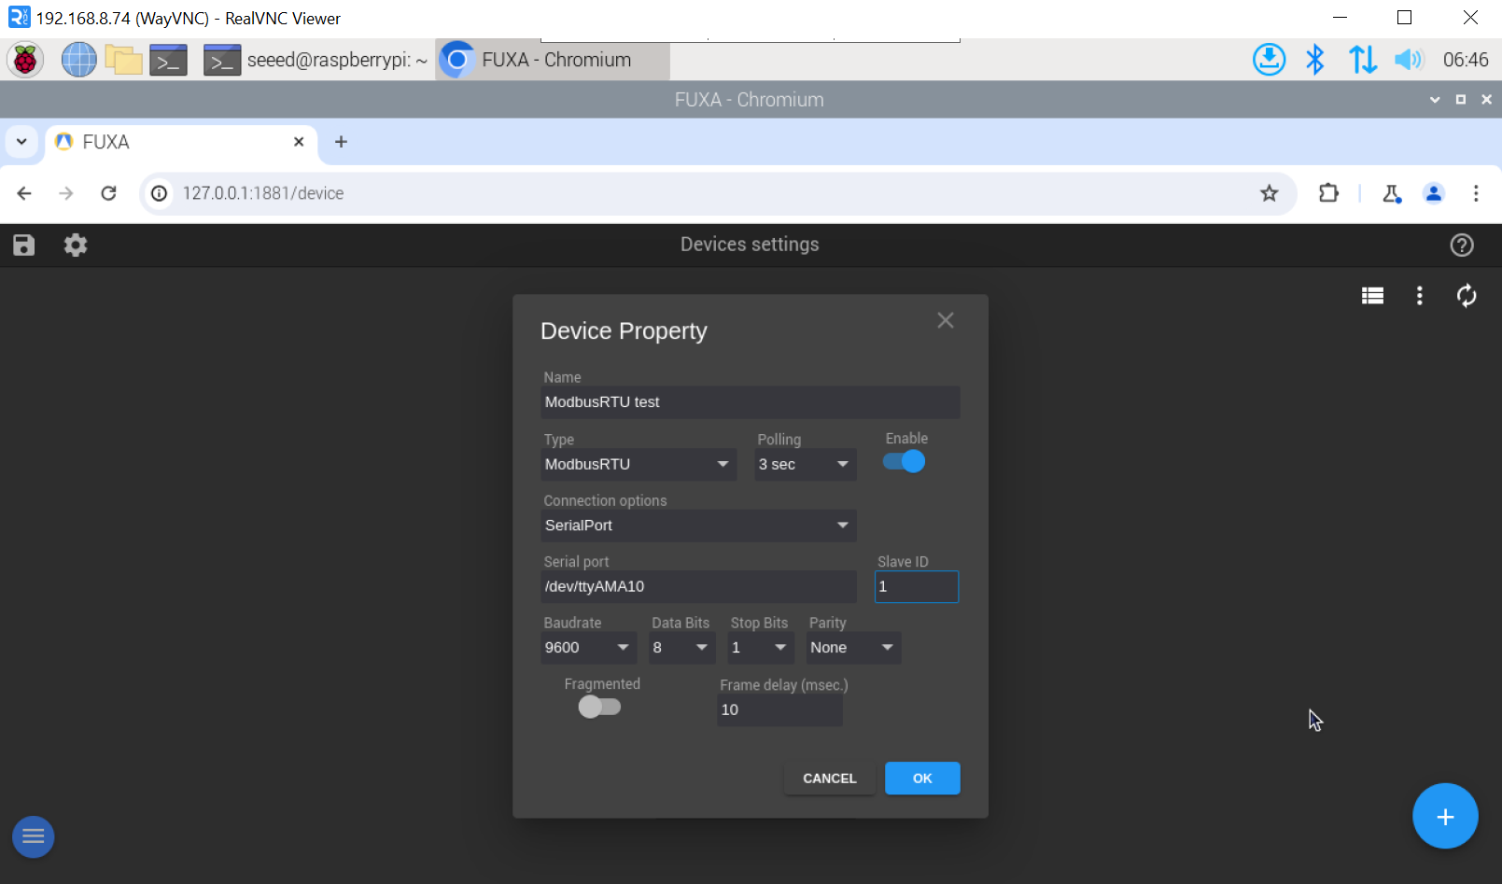Screen dimensions: 1502x884
Task: Switch to seeed@raspberrypi terminal window
Action: [316, 60]
